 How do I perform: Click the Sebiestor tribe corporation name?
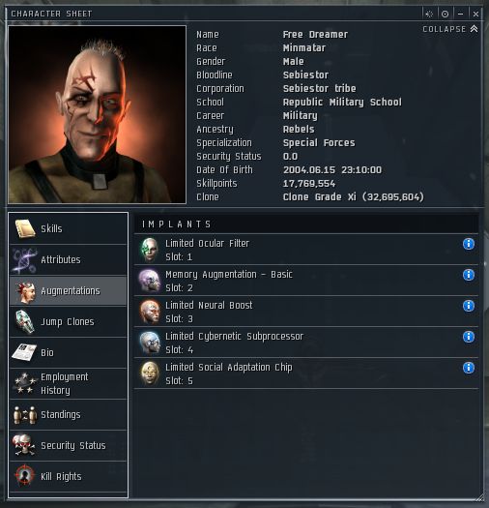coord(319,88)
